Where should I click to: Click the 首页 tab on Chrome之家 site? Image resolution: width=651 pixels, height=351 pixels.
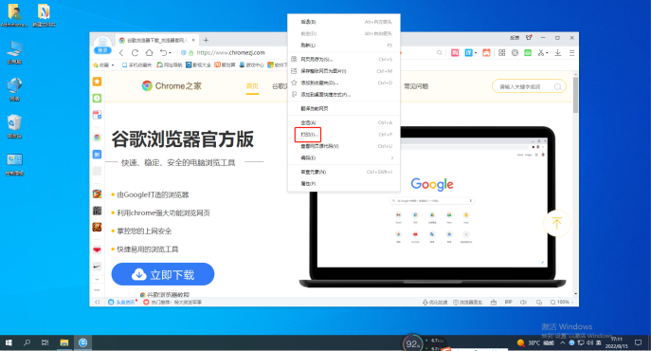click(x=252, y=86)
